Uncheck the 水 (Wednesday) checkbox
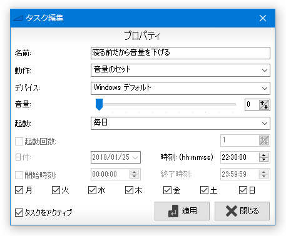 pos(92,190)
